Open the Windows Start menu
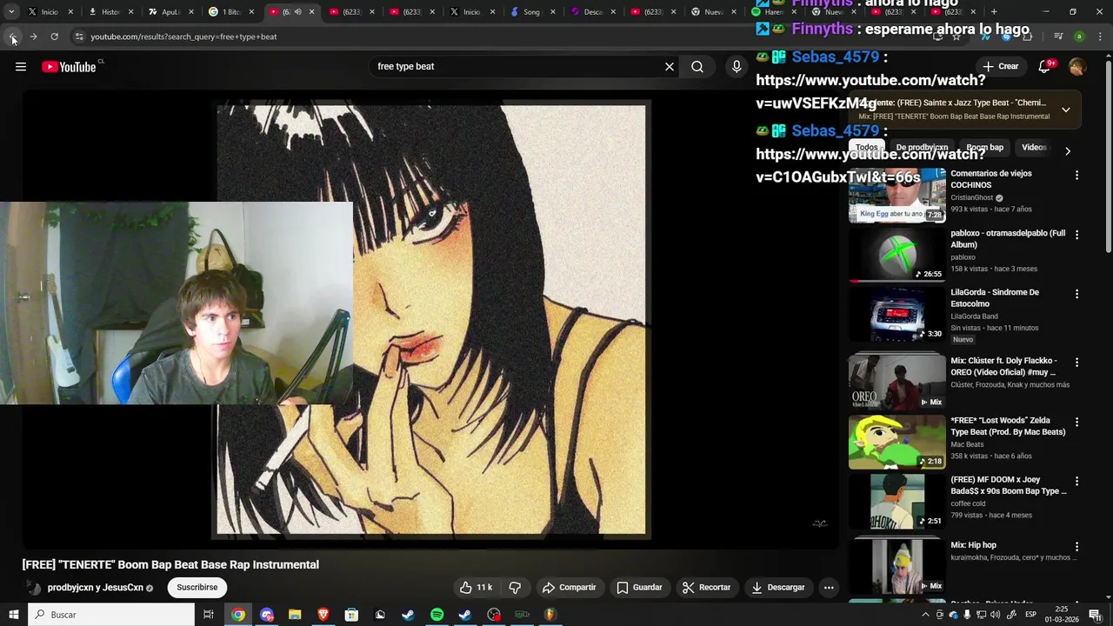1113x626 pixels. coord(12,615)
